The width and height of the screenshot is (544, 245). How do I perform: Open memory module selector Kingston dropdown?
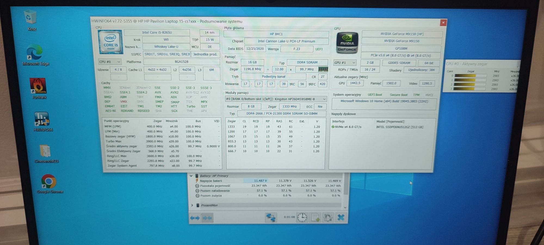point(276,99)
